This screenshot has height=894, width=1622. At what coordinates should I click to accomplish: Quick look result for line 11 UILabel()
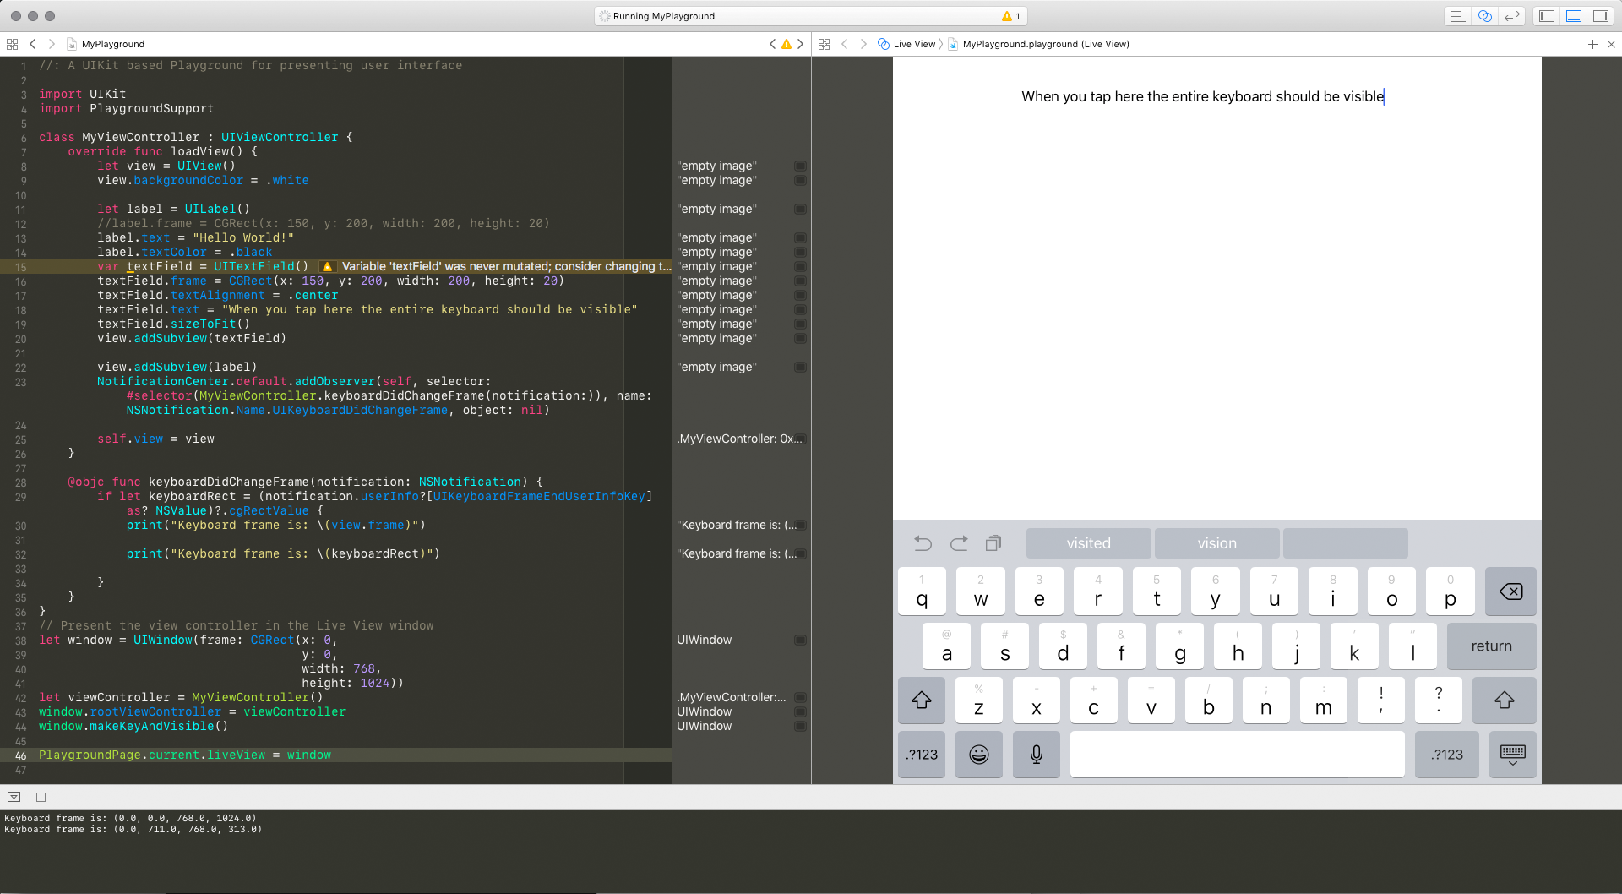click(x=800, y=209)
